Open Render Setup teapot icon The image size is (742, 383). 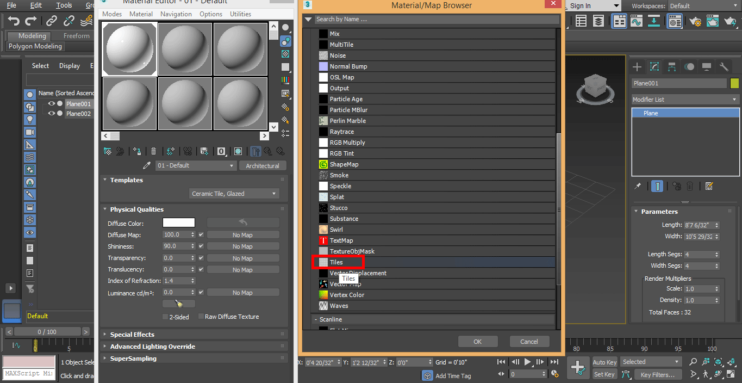695,22
